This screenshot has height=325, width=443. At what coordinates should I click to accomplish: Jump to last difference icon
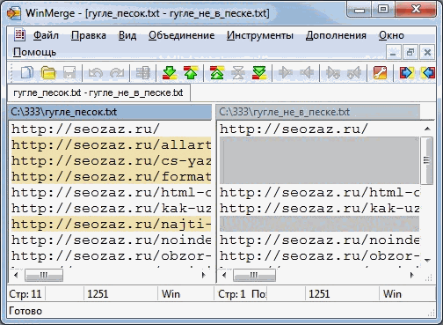259,72
